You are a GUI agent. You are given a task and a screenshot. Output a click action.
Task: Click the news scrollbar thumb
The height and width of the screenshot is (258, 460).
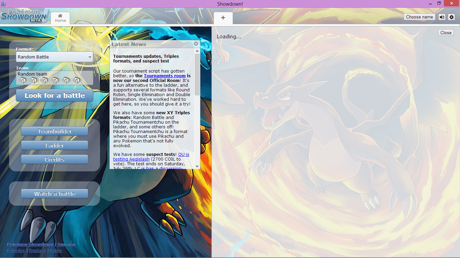pyautogui.click(x=197, y=75)
